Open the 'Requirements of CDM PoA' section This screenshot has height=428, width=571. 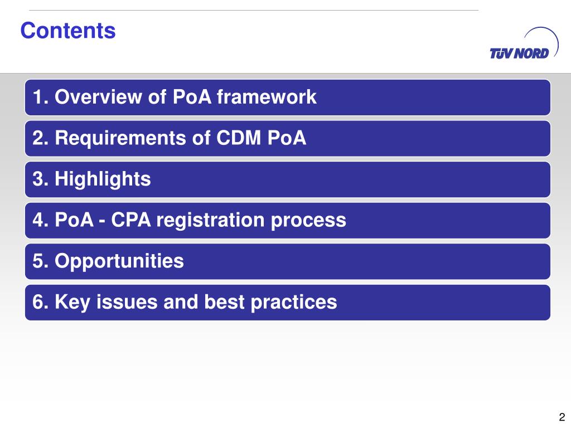(x=288, y=139)
